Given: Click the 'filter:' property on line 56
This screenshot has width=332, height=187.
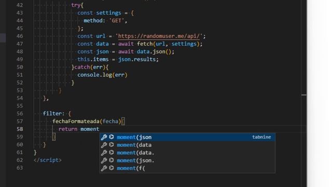Looking at the screenshot, I should [53, 113].
